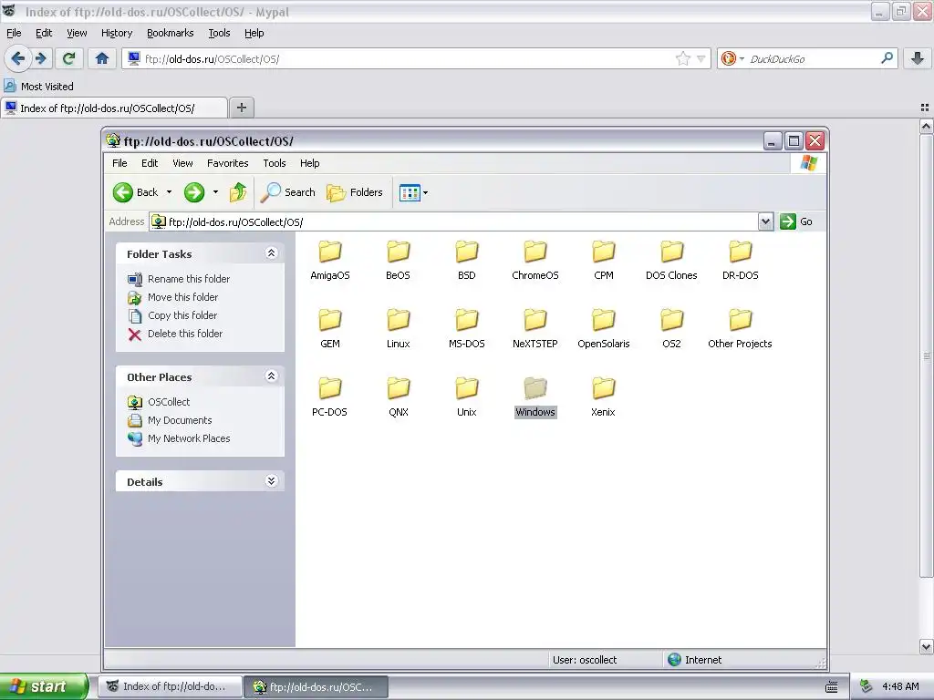
Task: Open the BSD folder
Action: pos(466,261)
